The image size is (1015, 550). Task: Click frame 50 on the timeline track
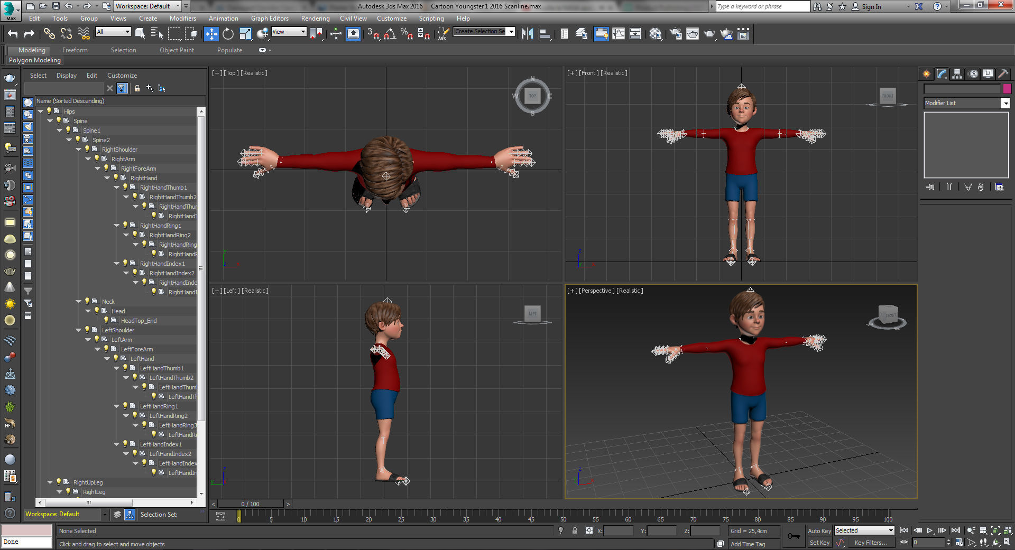(564, 517)
